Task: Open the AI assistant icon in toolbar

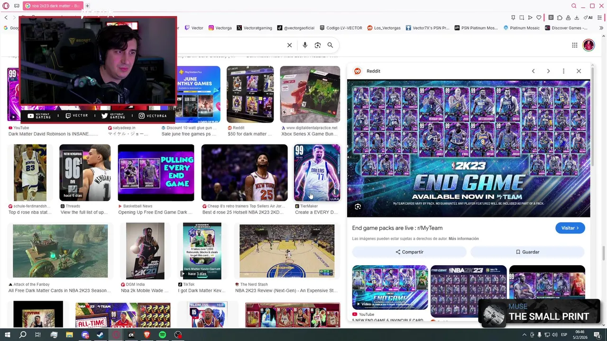Action: [588, 18]
